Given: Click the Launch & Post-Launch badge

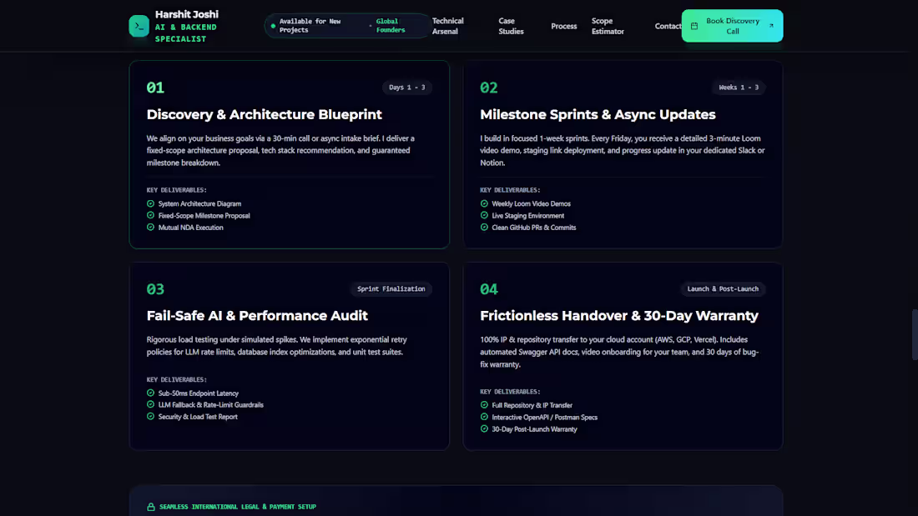Looking at the screenshot, I should click(x=723, y=288).
